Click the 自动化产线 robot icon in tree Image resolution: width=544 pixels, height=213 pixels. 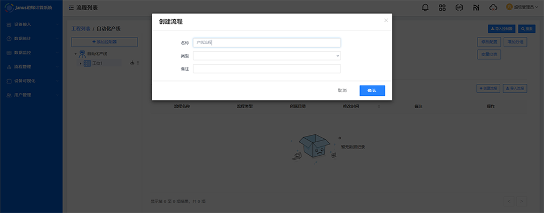[82, 54]
